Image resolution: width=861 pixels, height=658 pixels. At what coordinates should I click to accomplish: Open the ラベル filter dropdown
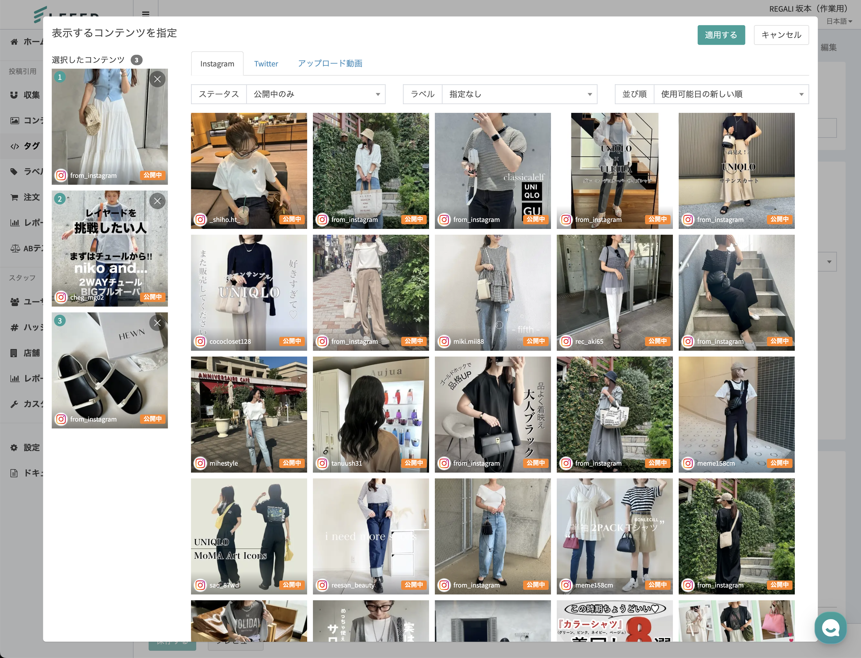pyautogui.click(x=519, y=94)
